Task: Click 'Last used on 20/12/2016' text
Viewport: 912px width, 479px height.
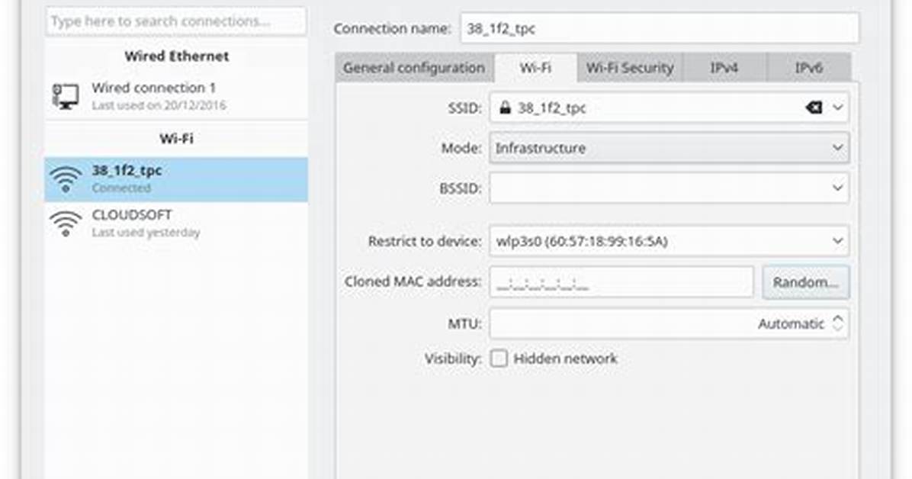Action: pyautogui.click(x=159, y=105)
